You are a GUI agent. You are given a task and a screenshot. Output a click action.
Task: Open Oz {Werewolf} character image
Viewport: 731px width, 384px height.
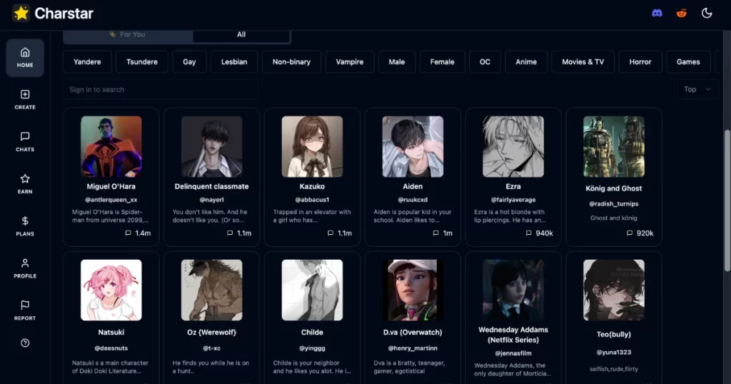click(211, 290)
